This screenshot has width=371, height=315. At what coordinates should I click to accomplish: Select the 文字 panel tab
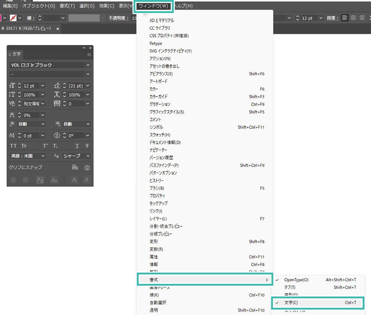pos(16,54)
